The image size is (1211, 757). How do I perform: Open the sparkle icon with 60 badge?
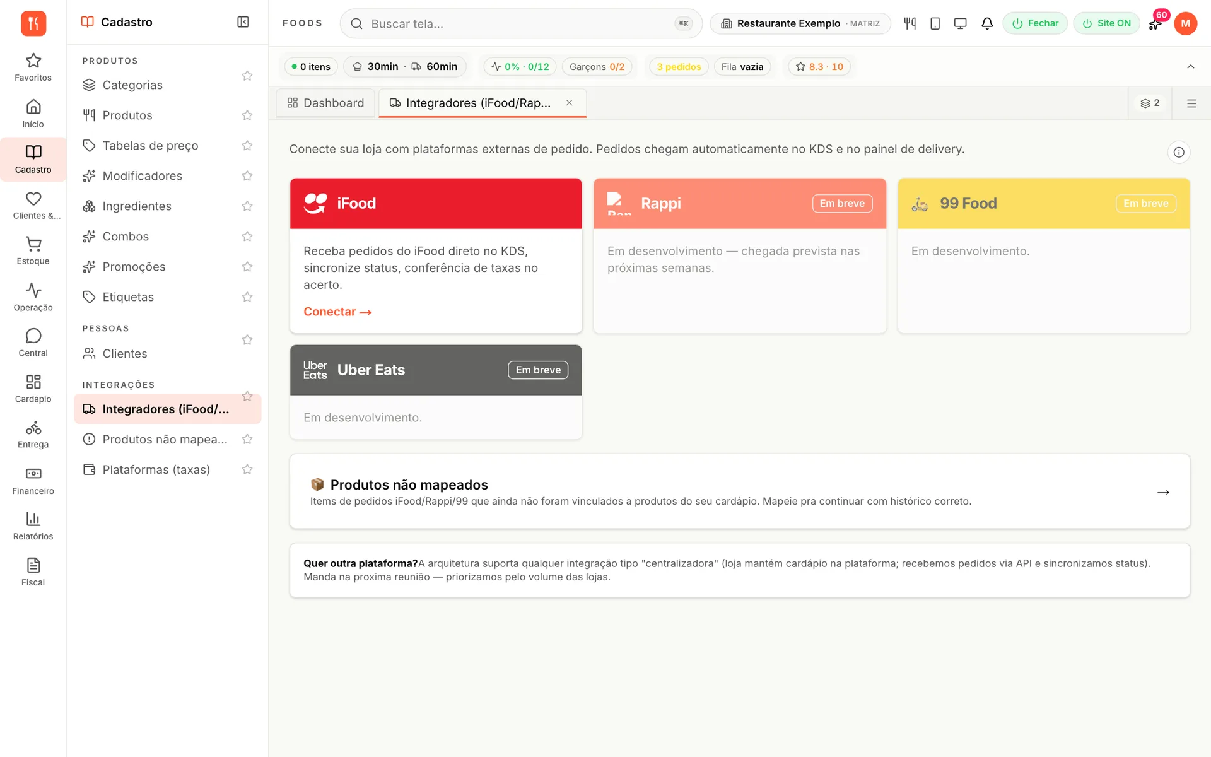pyautogui.click(x=1155, y=23)
